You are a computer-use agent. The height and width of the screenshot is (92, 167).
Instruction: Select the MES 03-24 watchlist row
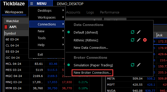click(13, 70)
